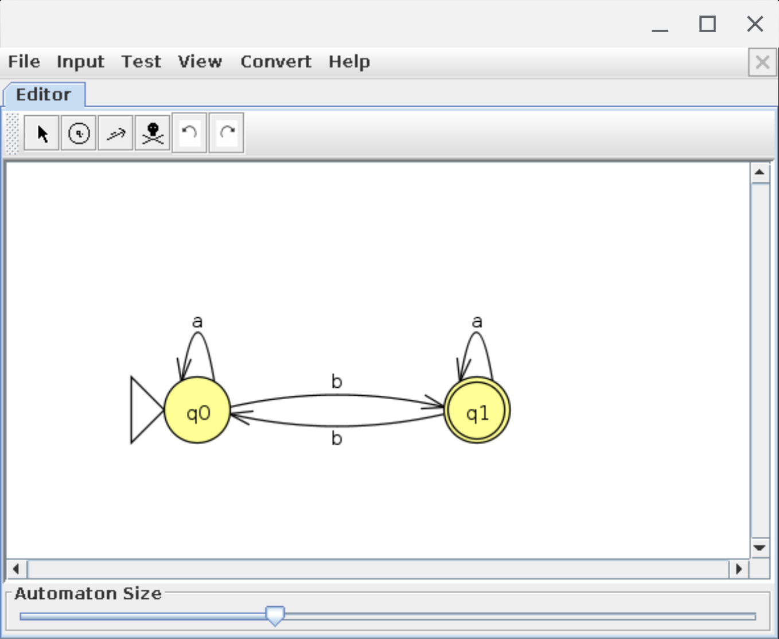The width and height of the screenshot is (779, 639).
Task: Select the Attribute Editor arrow tool
Action: [x=42, y=134]
